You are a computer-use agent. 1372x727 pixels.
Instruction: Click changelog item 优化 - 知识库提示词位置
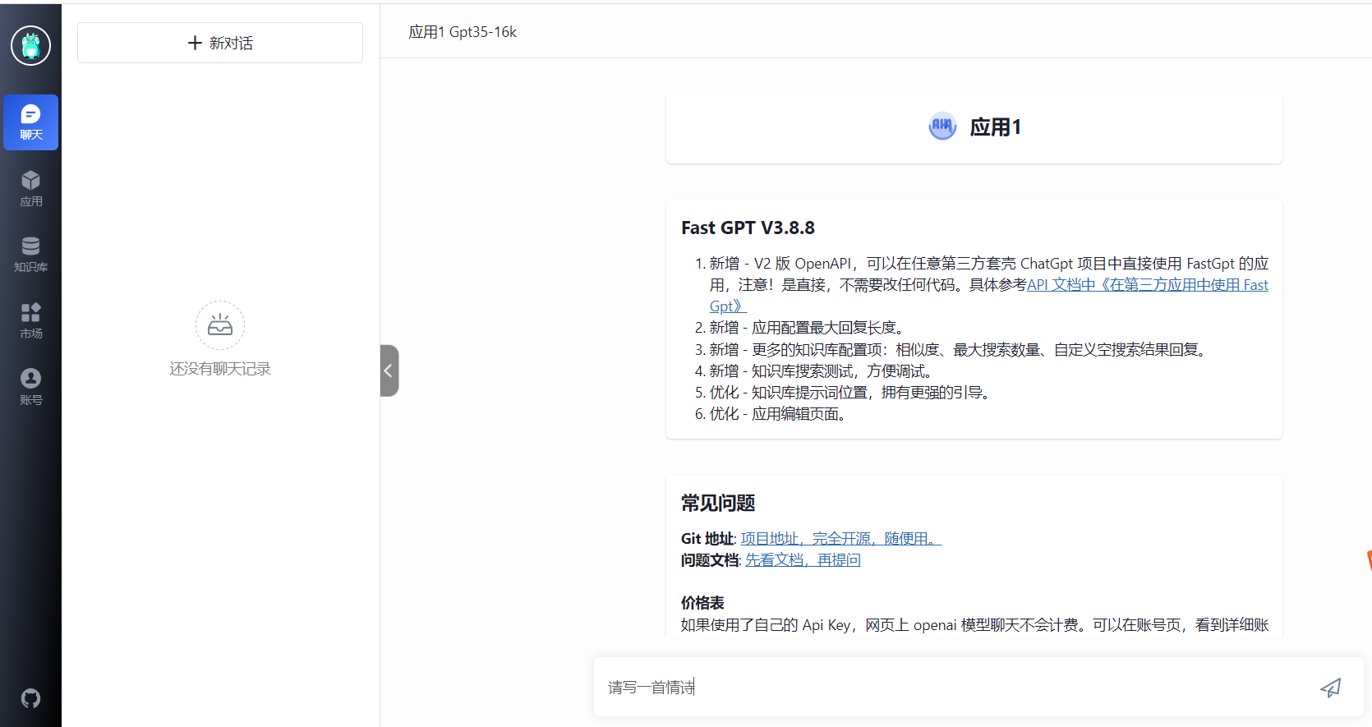pyautogui.click(x=852, y=393)
